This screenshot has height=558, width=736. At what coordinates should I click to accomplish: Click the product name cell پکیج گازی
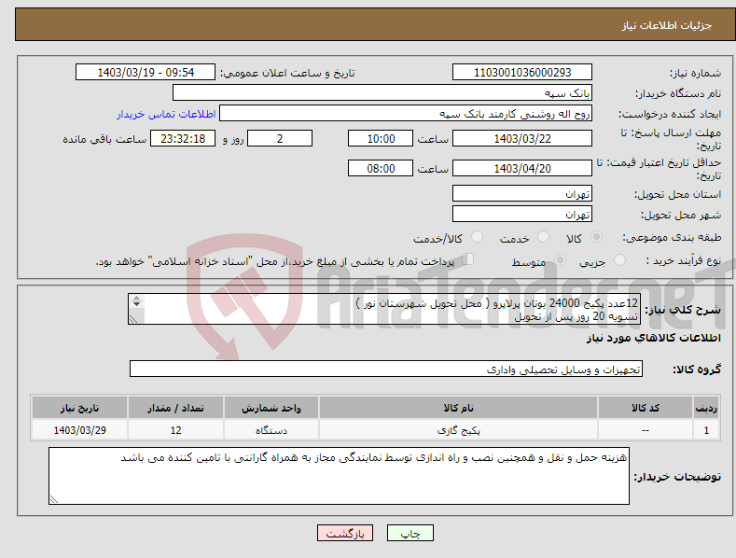coord(458,430)
